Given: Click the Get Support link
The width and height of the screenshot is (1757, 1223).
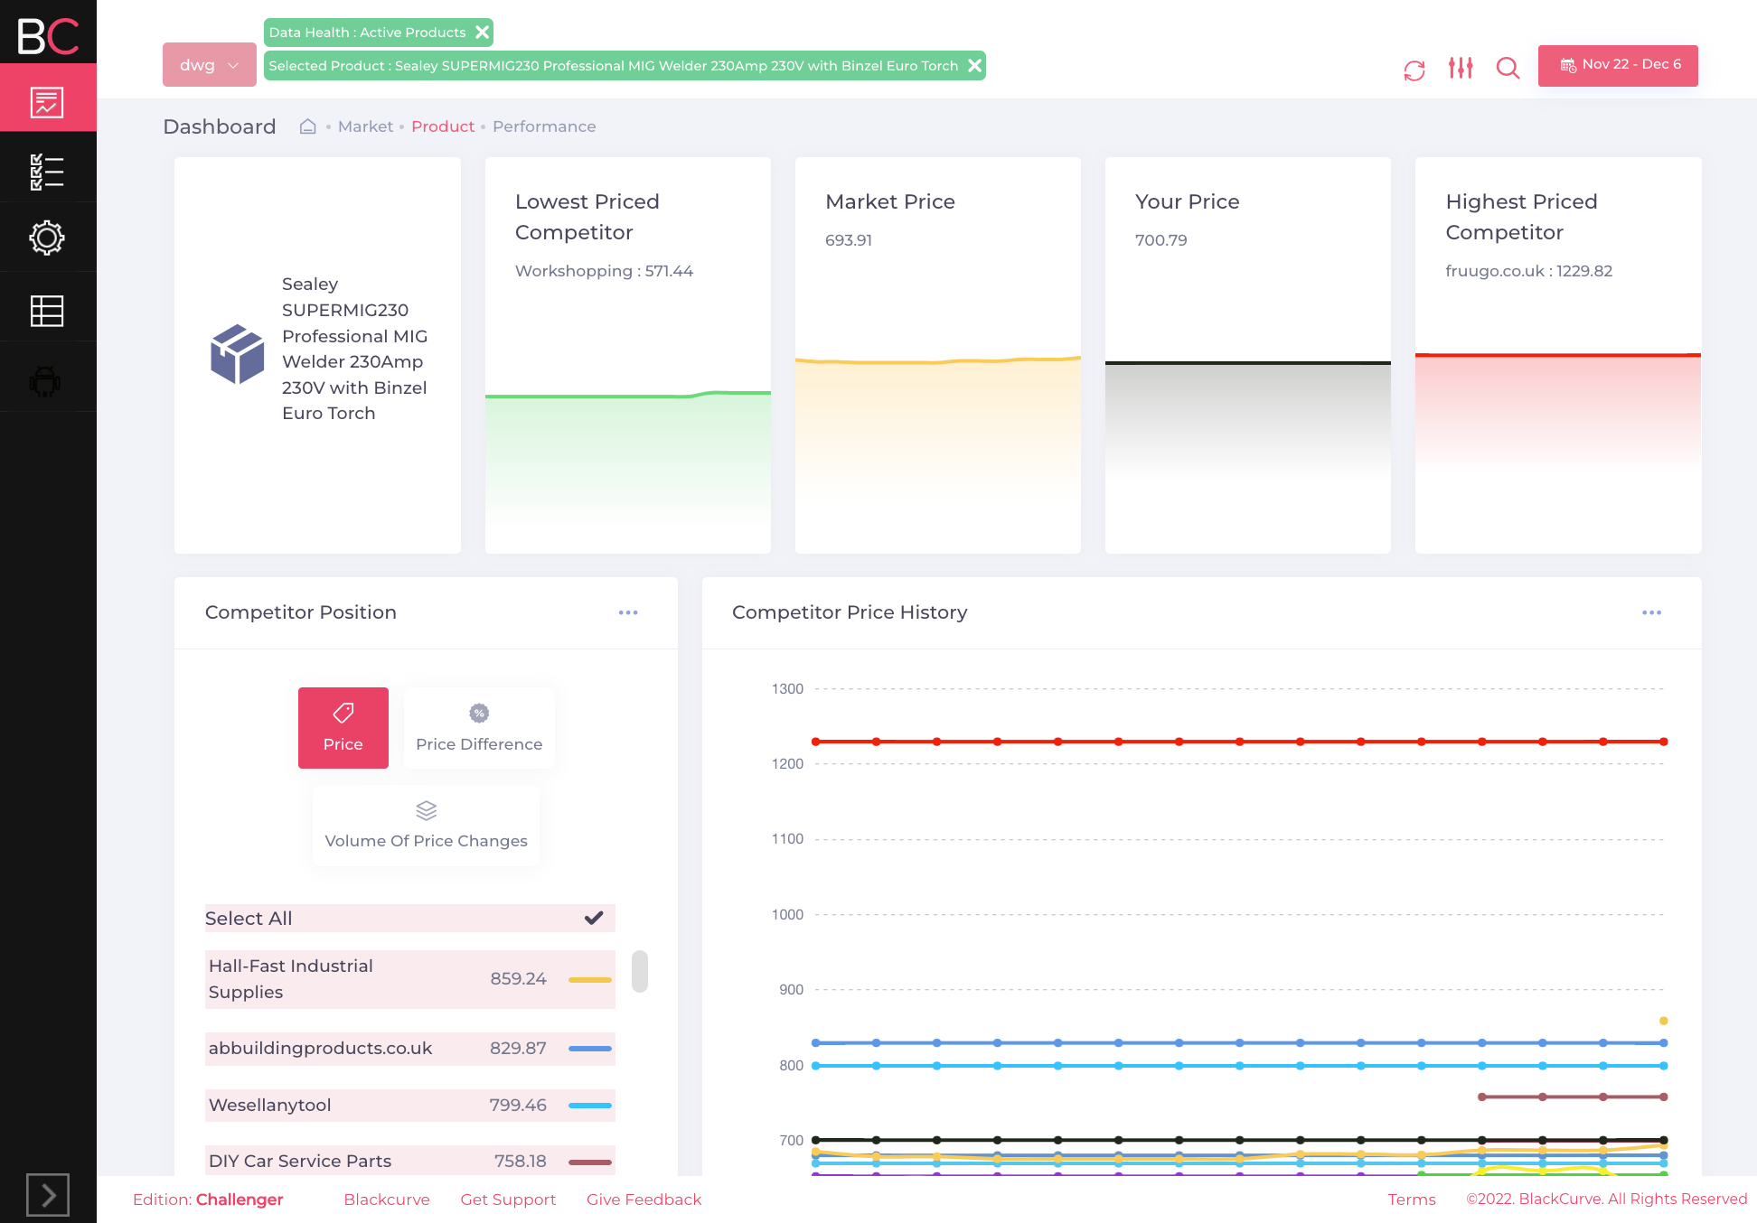Looking at the screenshot, I should (508, 1200).
